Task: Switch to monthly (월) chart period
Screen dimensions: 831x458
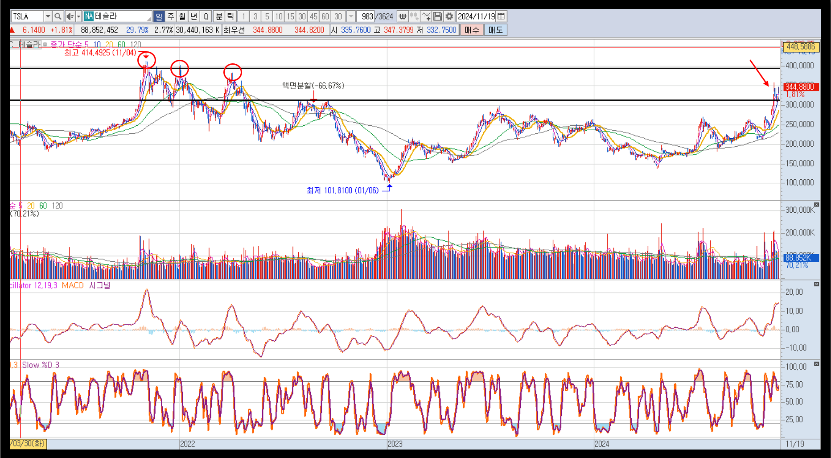Action: pyautogui.click(x=182, y=17)
